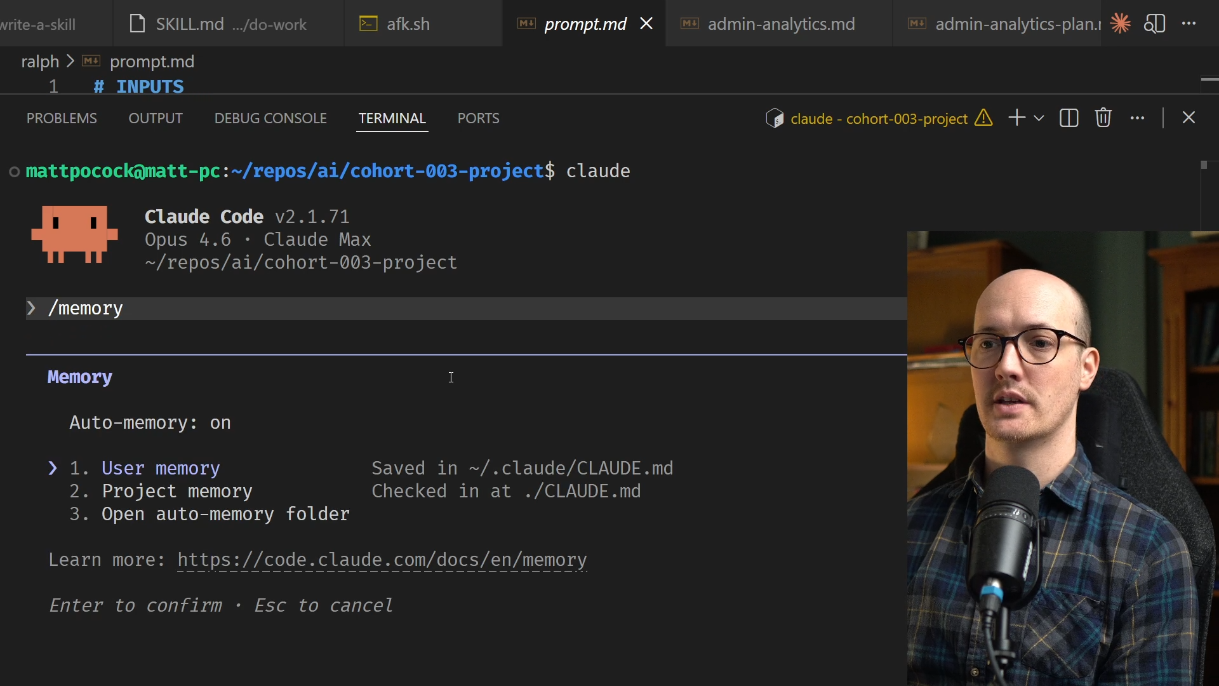Select the TERMINAL panel tab
The image size is (1219, 686).
(392, 119)
